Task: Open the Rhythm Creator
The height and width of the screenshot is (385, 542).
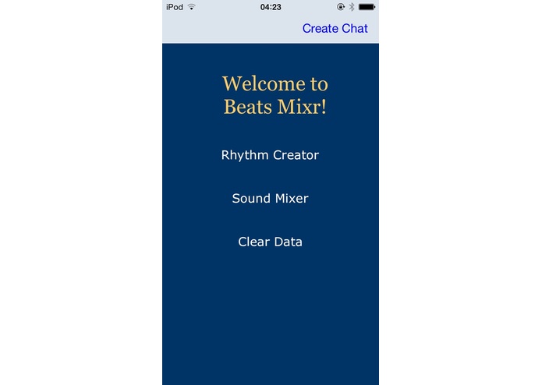Action: [270, 155]
